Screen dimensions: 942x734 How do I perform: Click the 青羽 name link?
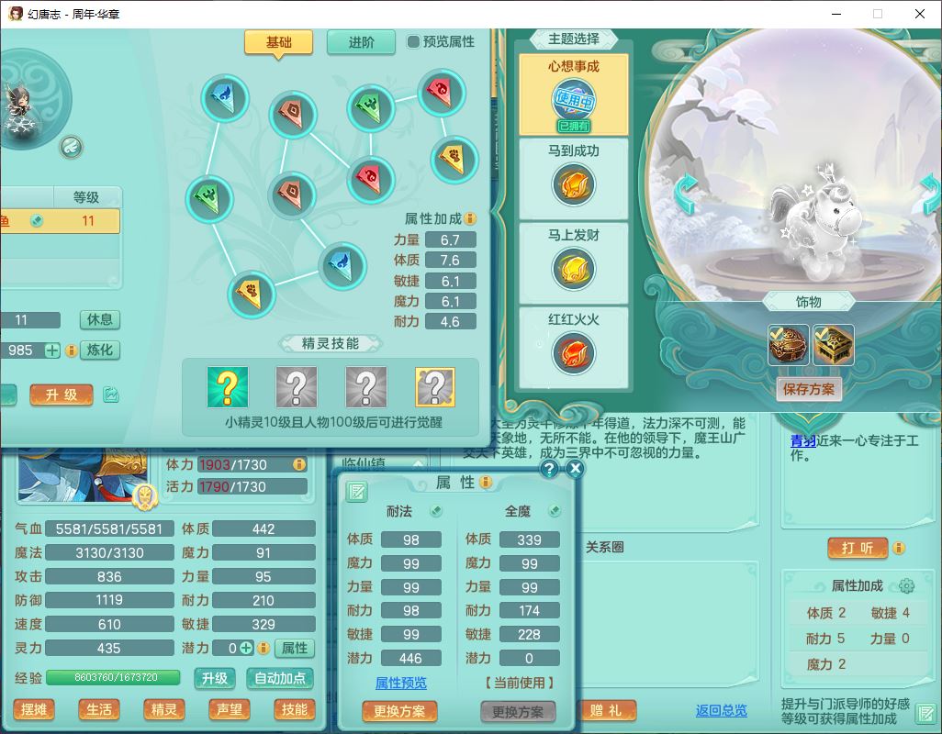click(x=802, y=441)
